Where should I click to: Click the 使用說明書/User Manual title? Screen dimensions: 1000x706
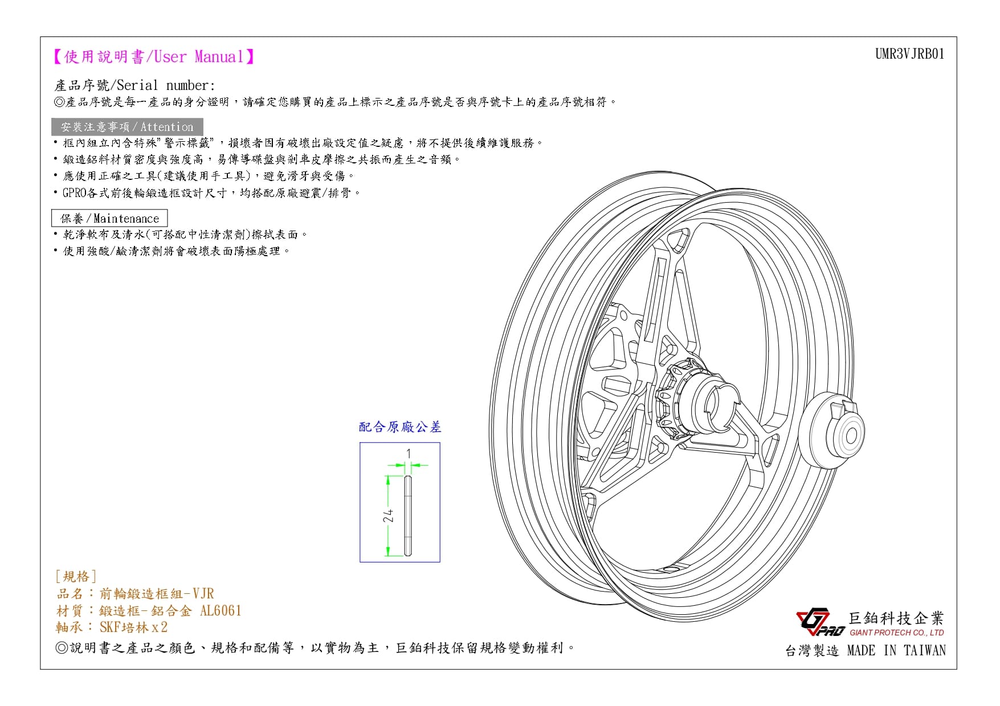tap(153, 57)
